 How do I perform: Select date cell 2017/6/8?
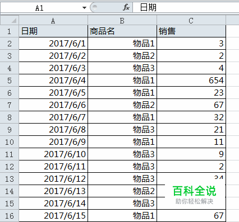point(53,130)
